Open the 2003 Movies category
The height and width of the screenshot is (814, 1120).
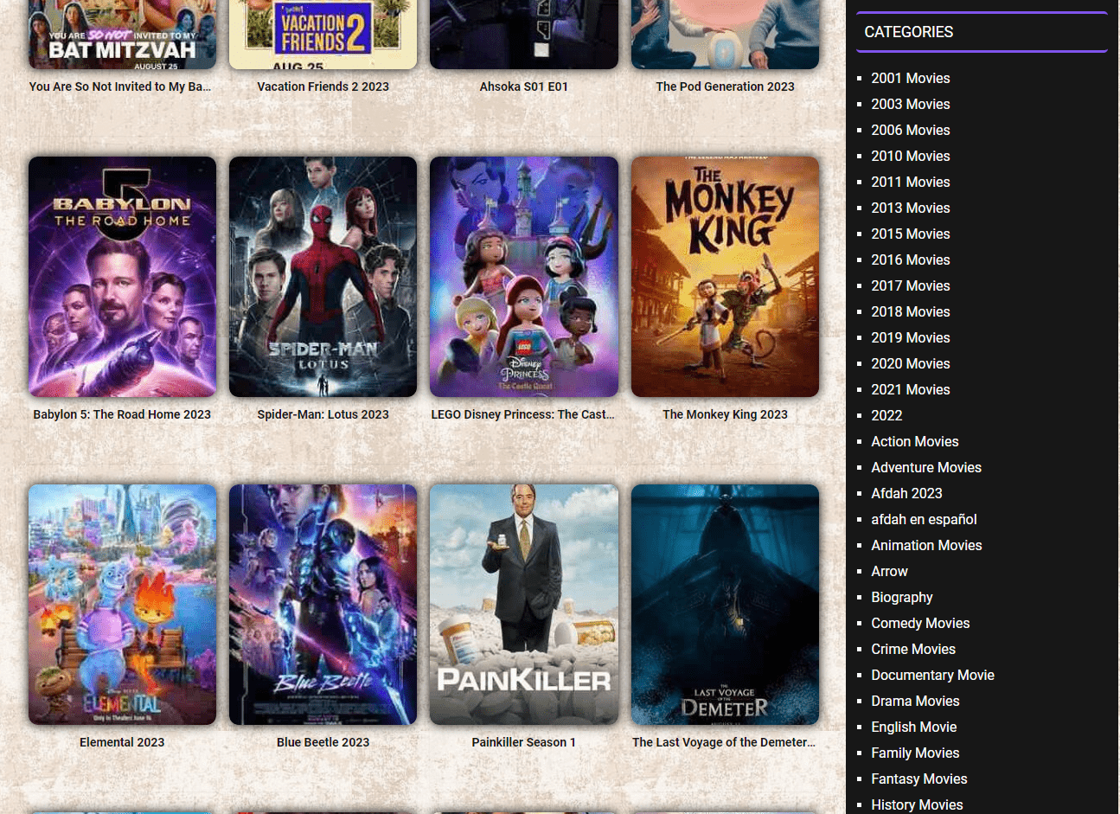[911, 104]
